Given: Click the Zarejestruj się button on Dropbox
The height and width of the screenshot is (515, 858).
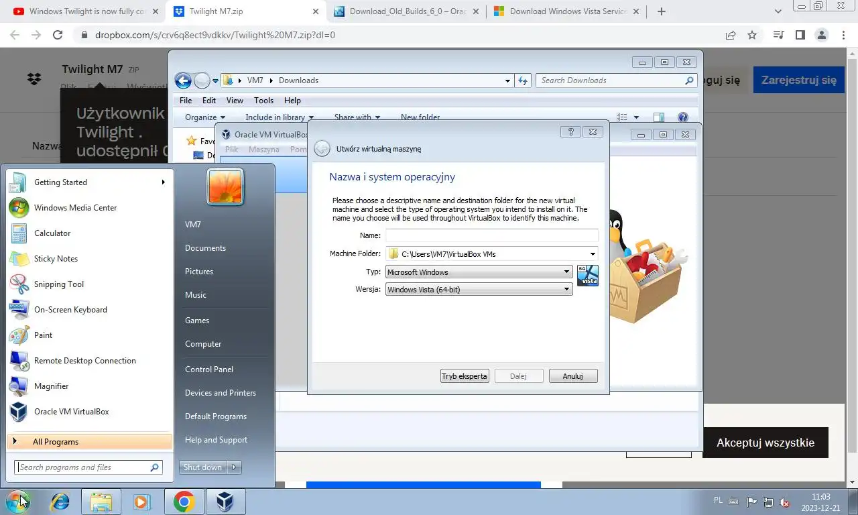Looking at the screenshot, I should (x=798, y=80).
